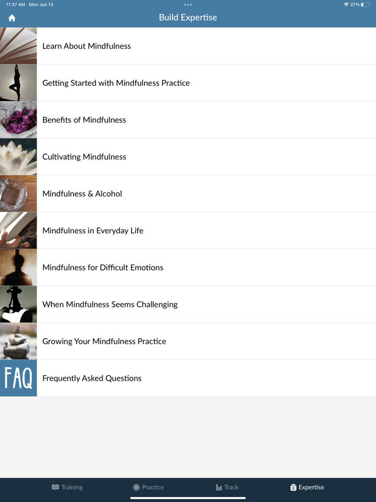
Task: Open Learn About Mindfulness
Action: coord(188,46)
